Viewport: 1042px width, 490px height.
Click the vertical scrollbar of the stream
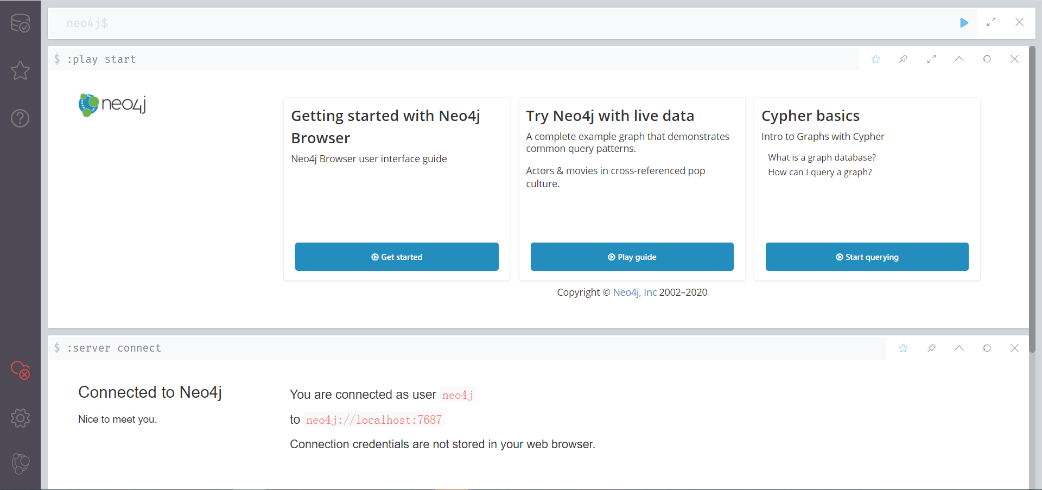(1032, 200)
